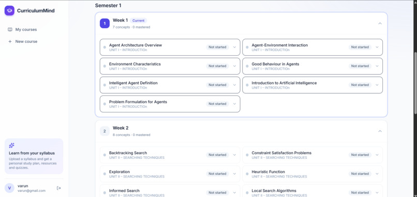Screen dimensions: 417x197
Task: Click the varun username text
Action: pos(23,186)
